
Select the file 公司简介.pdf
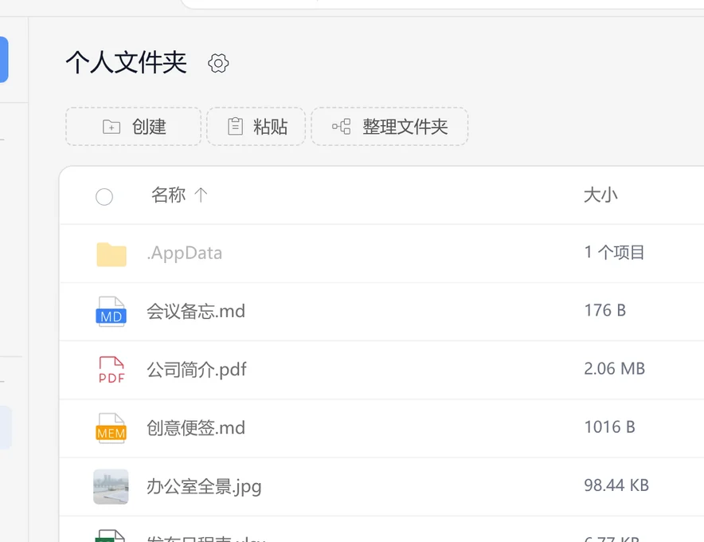[x=197, y=369]
